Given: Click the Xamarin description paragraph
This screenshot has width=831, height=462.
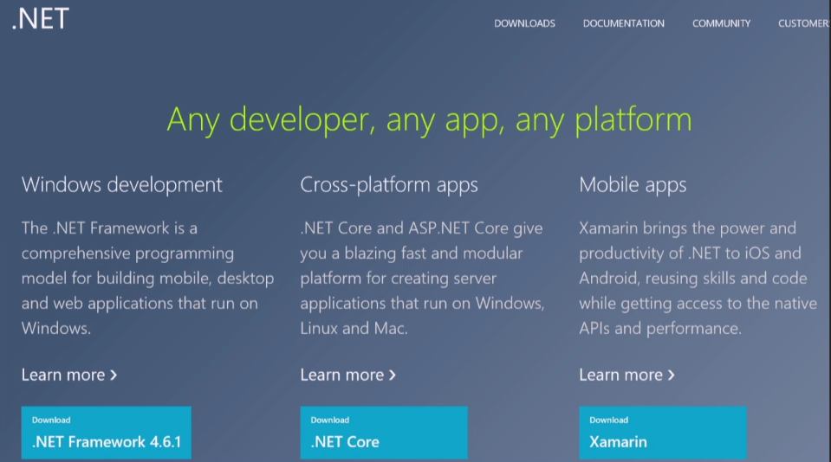Looking at the screenshot, I should coord(698,278).
